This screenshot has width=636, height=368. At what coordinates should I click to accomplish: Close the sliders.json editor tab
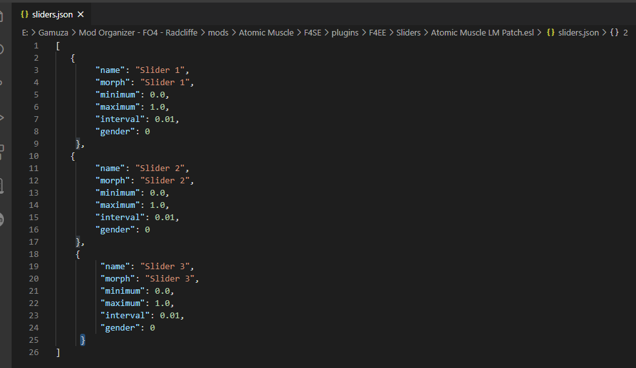click(81, 14)
